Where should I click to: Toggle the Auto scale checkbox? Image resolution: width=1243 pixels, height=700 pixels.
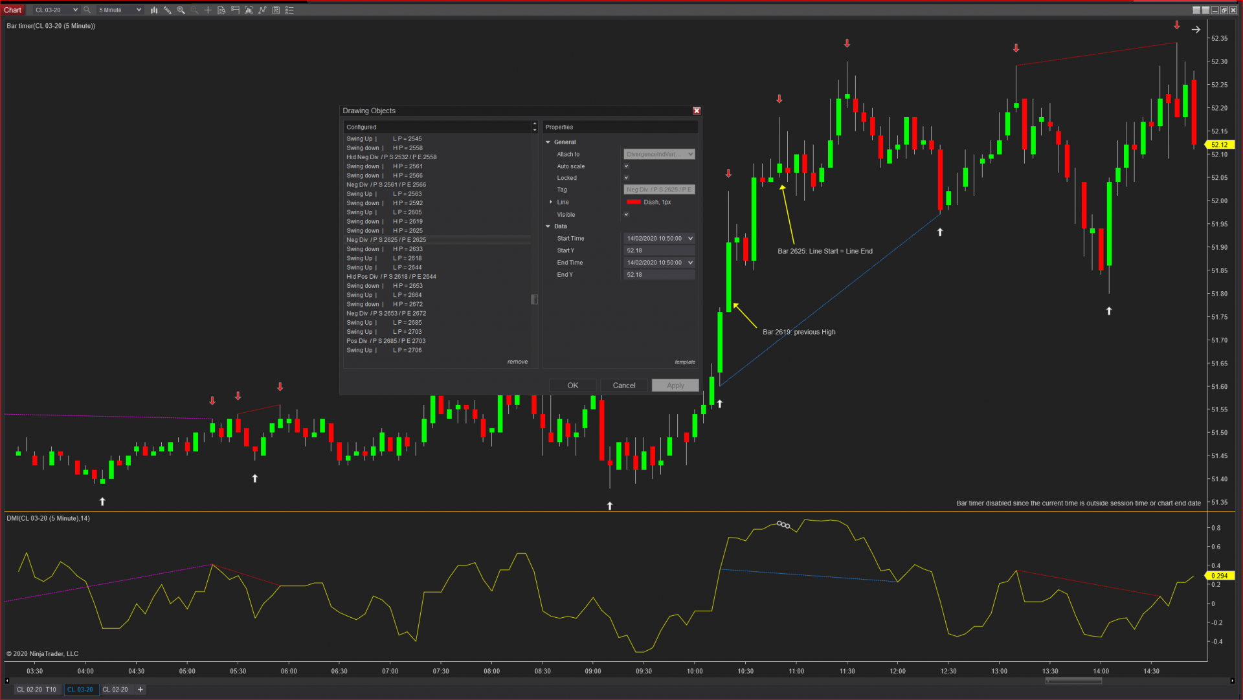[x=626, y=166]
